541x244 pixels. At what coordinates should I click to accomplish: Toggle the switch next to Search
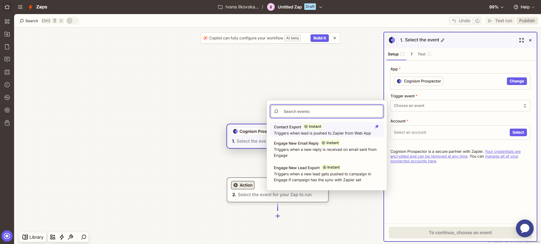point(72,21)
